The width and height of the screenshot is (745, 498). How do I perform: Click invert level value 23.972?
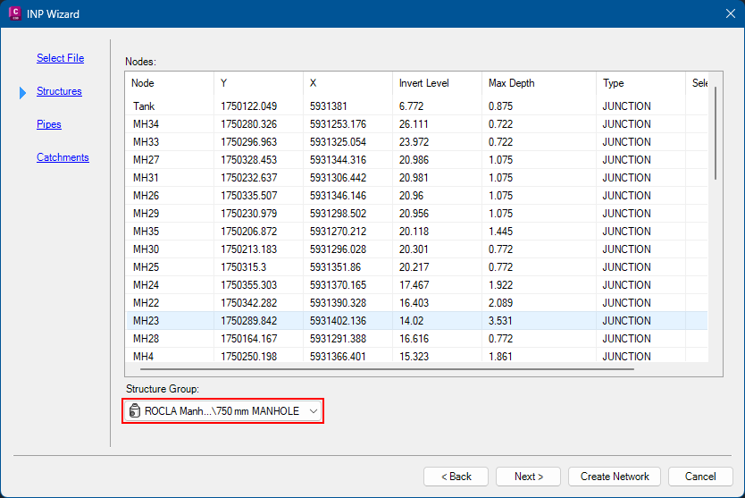pyautogui.click(x=414, y=142)
